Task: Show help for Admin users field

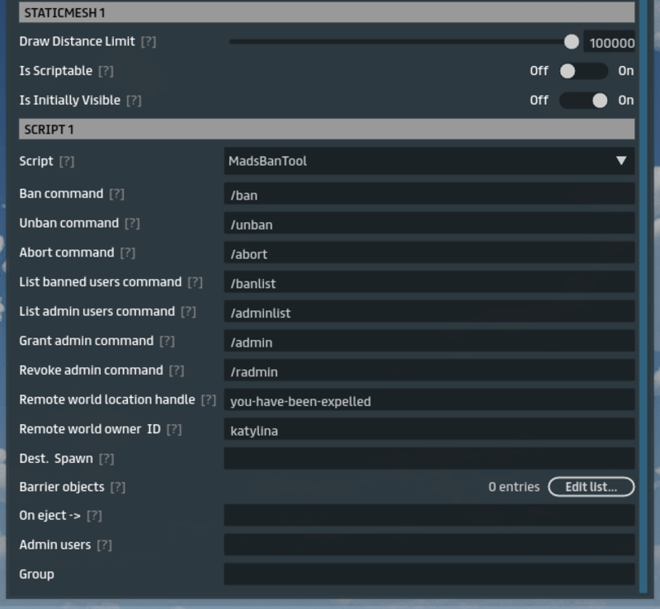Action: click(x=104, y=545)
